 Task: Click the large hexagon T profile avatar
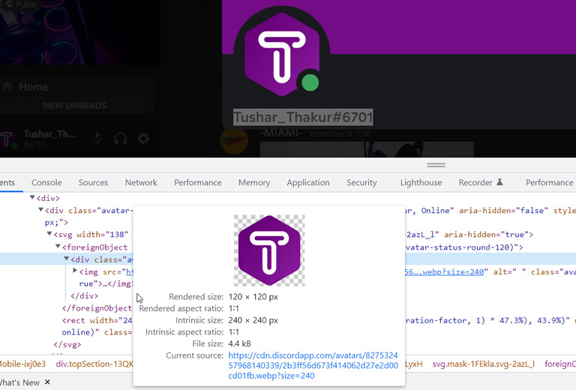[x=282, y=54]
